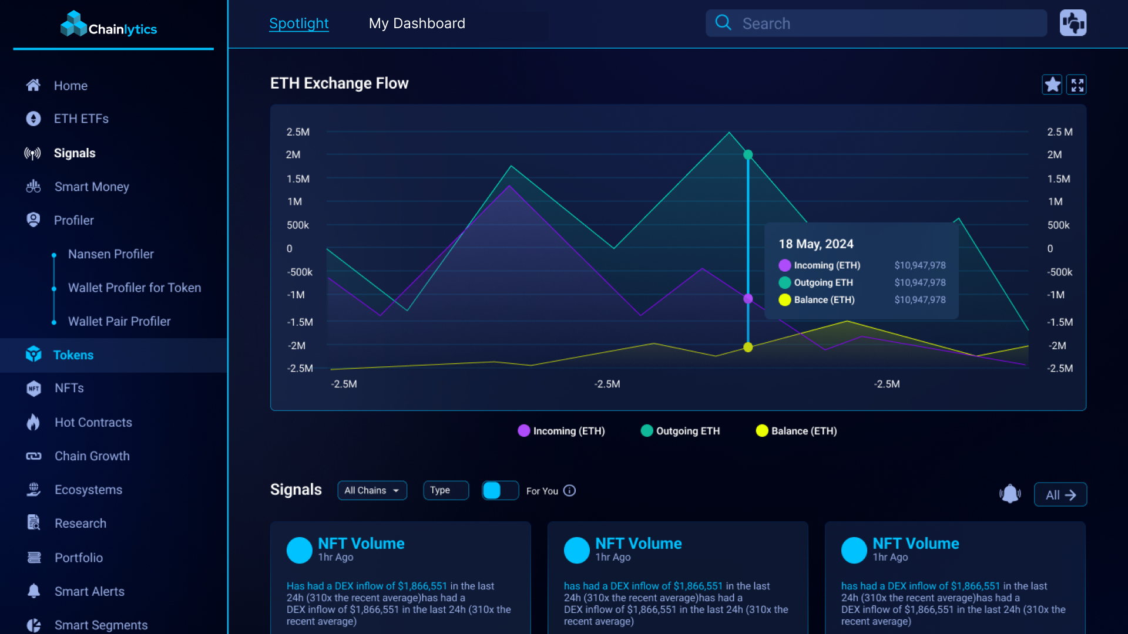This screenshot has height=634, width=1128.
Task: Expand the ETH Exchange Flow chart to fullscreen
Action: [x=1077, y=85]
